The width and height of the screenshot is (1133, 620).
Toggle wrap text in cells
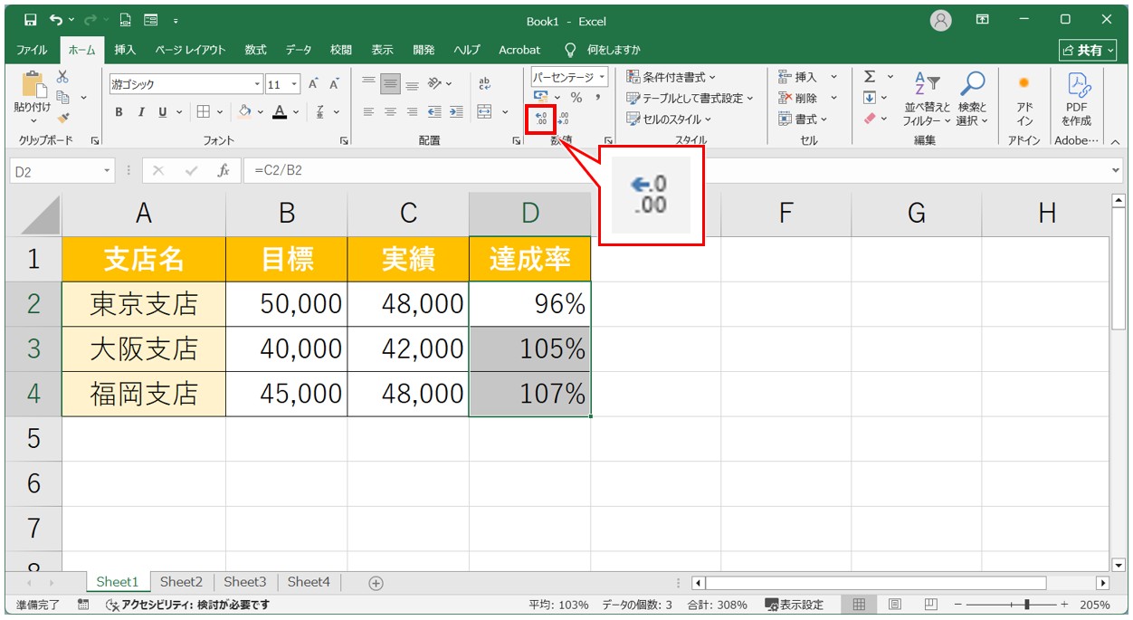coord(484,84)
